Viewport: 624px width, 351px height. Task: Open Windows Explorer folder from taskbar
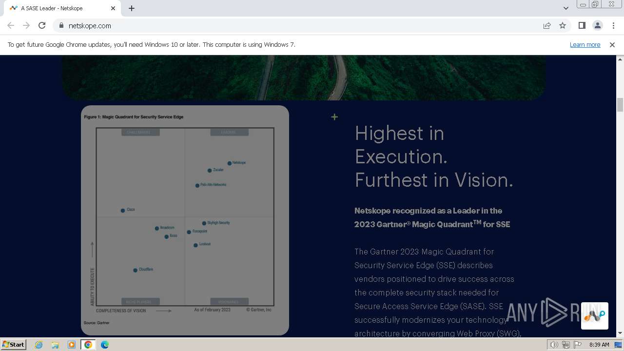pos(55,345)
